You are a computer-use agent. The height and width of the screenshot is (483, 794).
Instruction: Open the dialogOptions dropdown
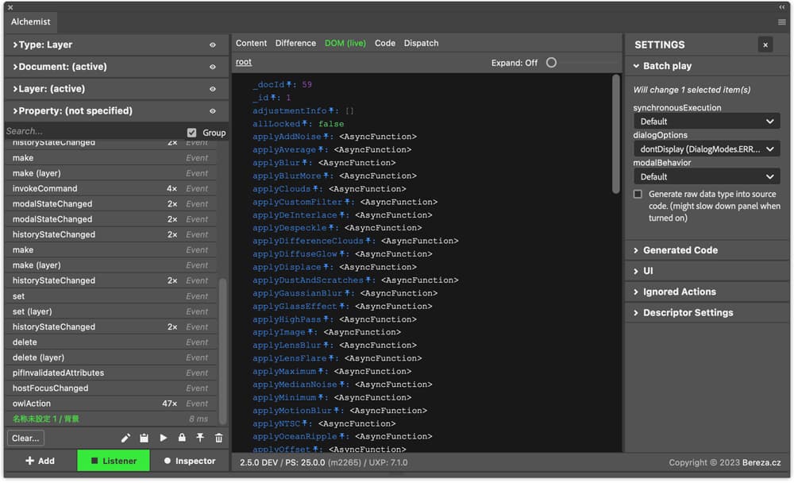click(706, 149)
